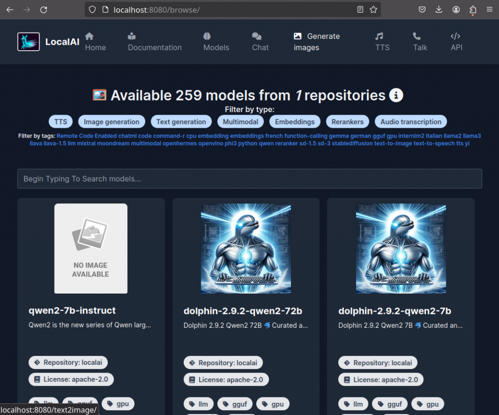This screenshot has height=415, width=499.
Task: Open Talk via the phone icon
Action: point(417,36)
